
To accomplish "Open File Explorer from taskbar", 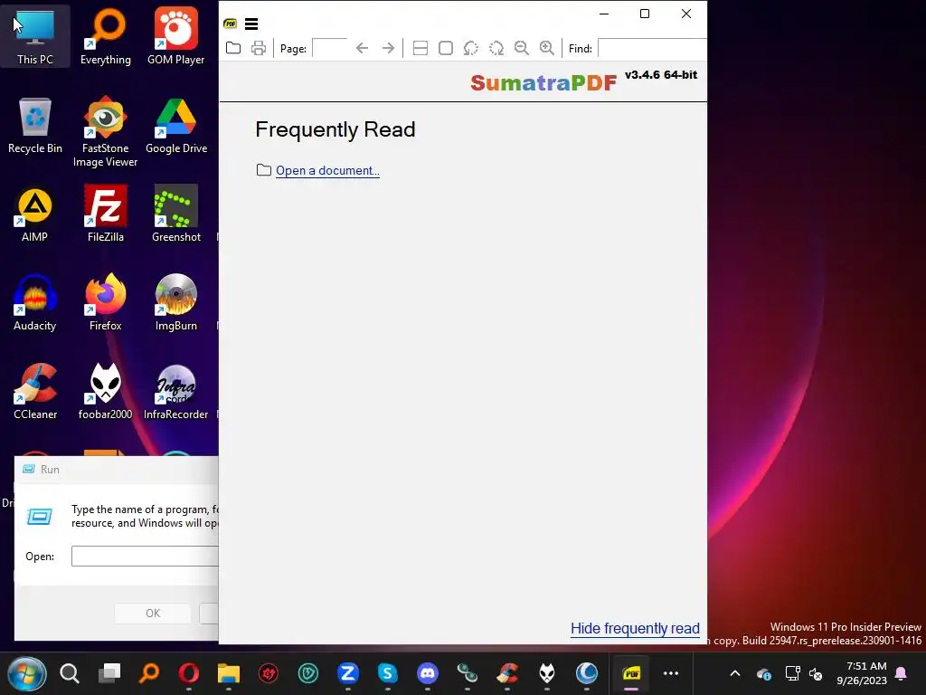I will click(229, 673).
